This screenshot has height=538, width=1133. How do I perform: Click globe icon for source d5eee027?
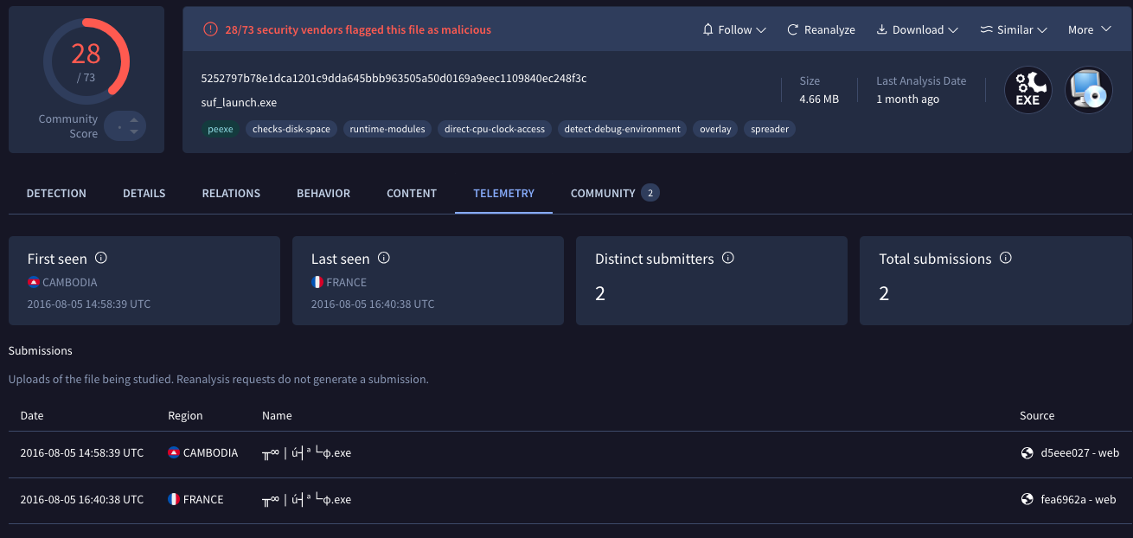pos(1027,452)
